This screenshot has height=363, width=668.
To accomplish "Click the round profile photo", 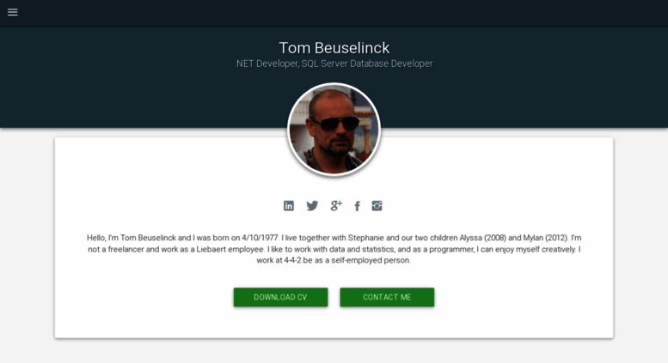I will coord(334,130).
